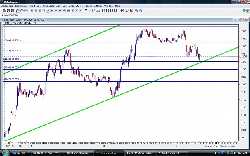
Task: Select the 2H timeframe
Action: pyautogui.click(x=60, y=11)
